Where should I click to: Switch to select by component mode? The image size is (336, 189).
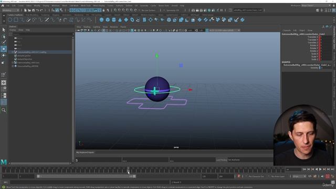(61, 10)
